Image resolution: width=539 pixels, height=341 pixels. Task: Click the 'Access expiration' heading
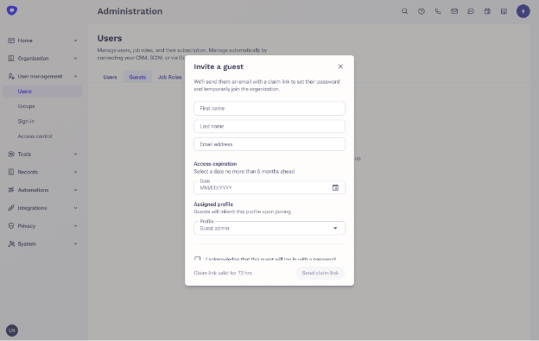coord(215,164)
